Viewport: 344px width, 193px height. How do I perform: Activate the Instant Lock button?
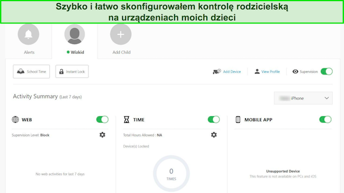click(72, 71)
